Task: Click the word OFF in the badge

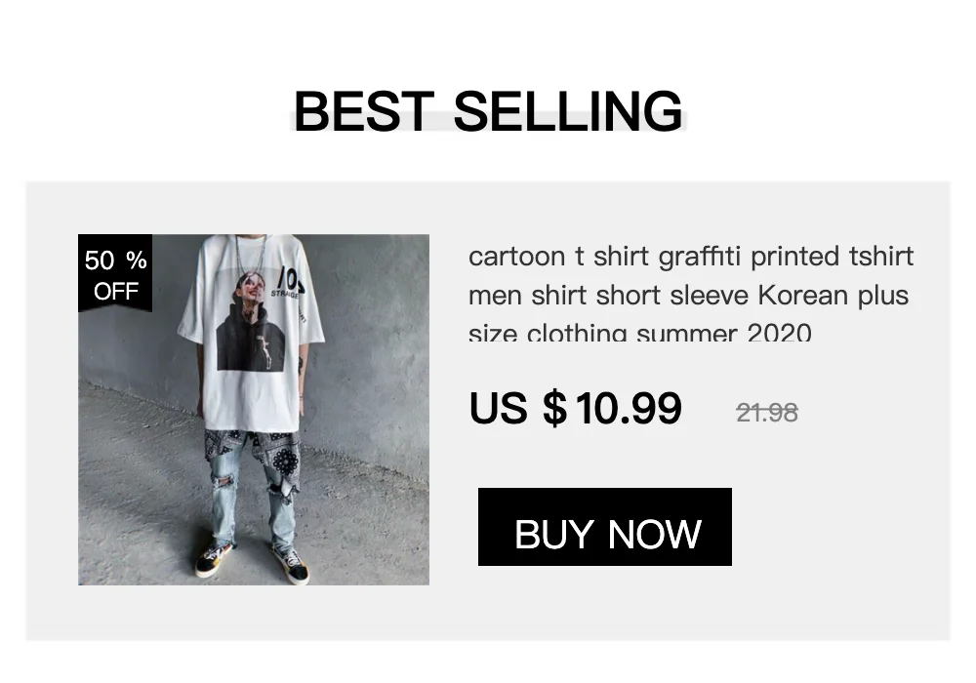Action: click(x=116, y=291)
